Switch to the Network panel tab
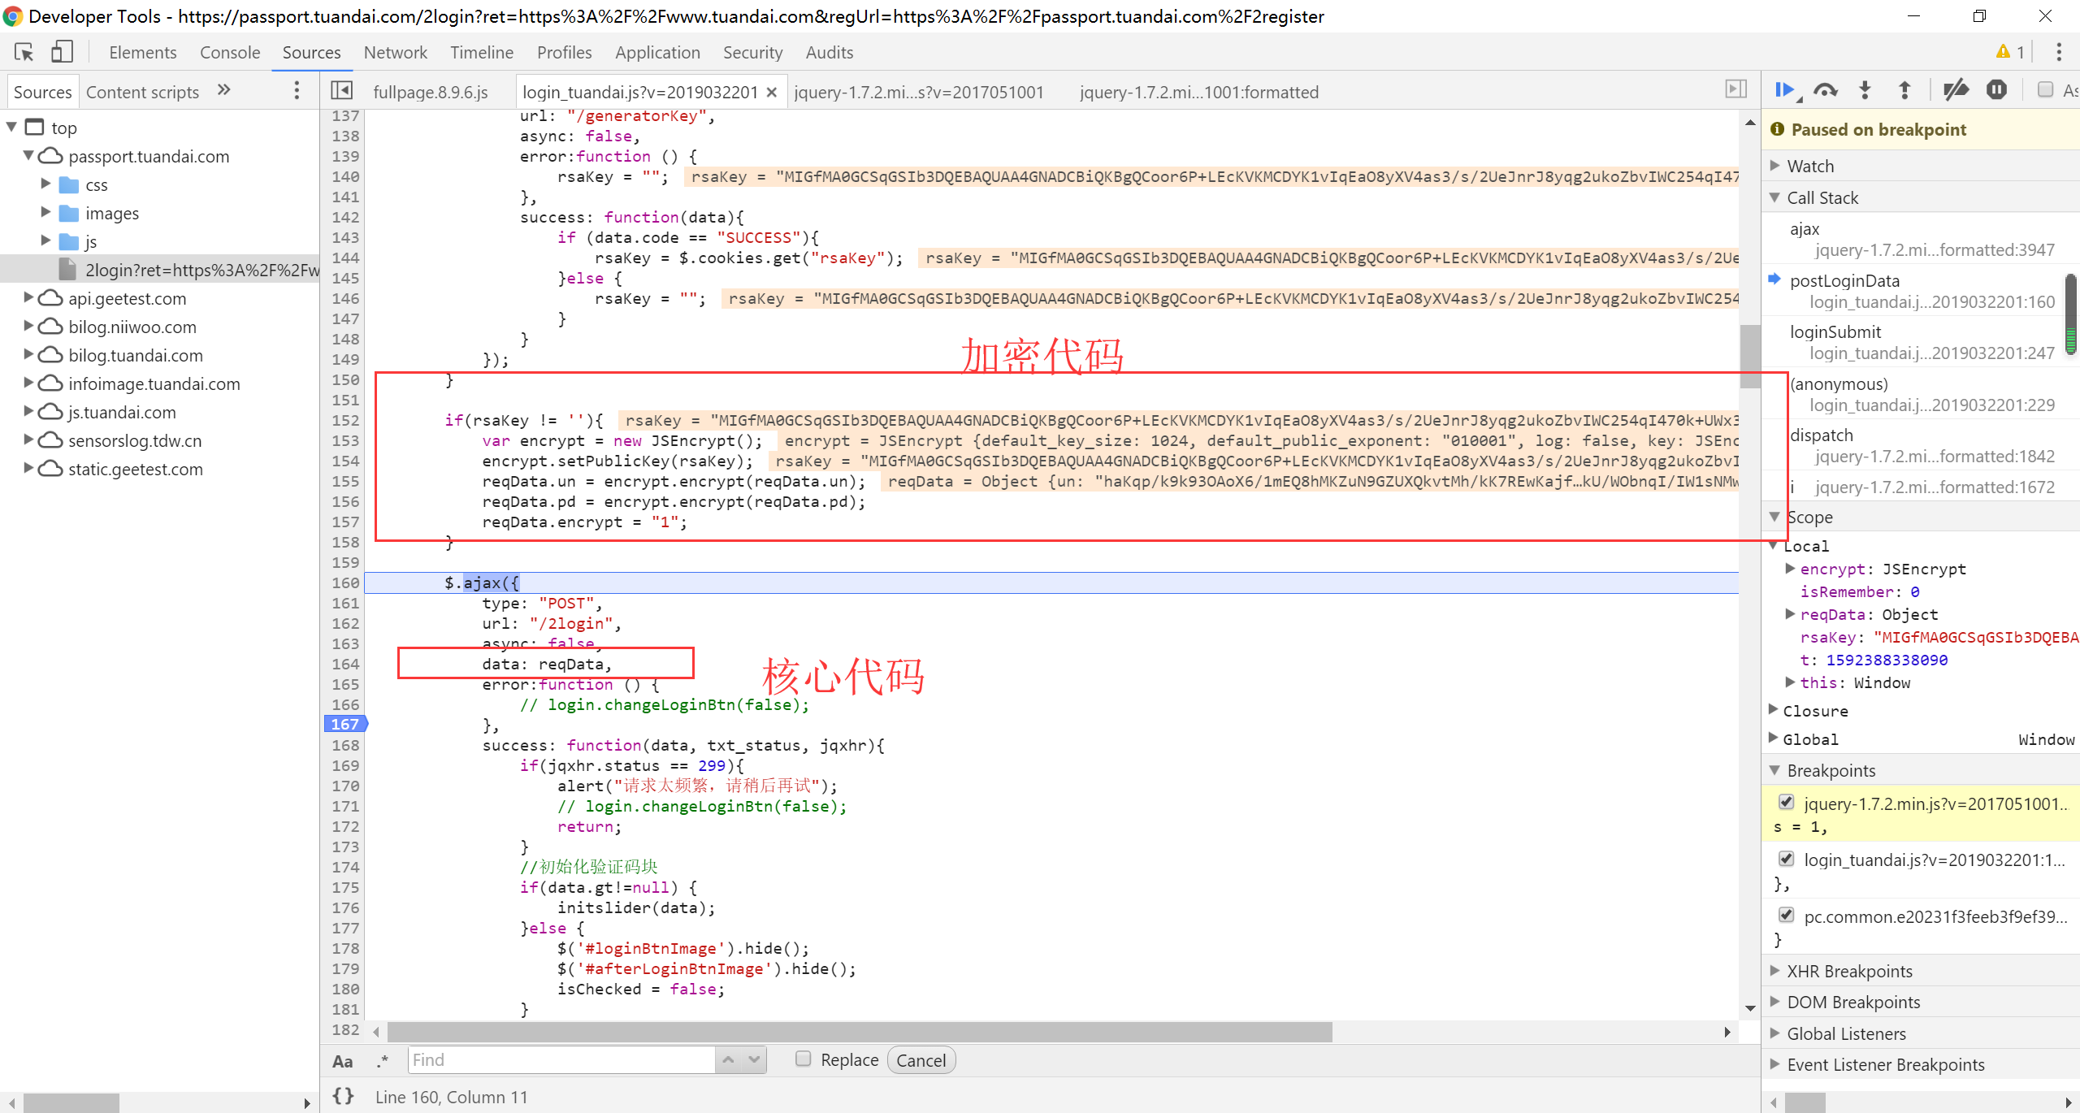Screen dimensions: 2080x1113 coord(395,53)
